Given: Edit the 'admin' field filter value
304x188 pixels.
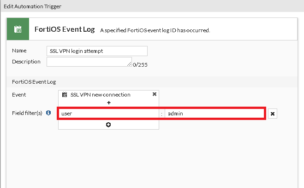Looking at the screenshot, I should point(215,114).
